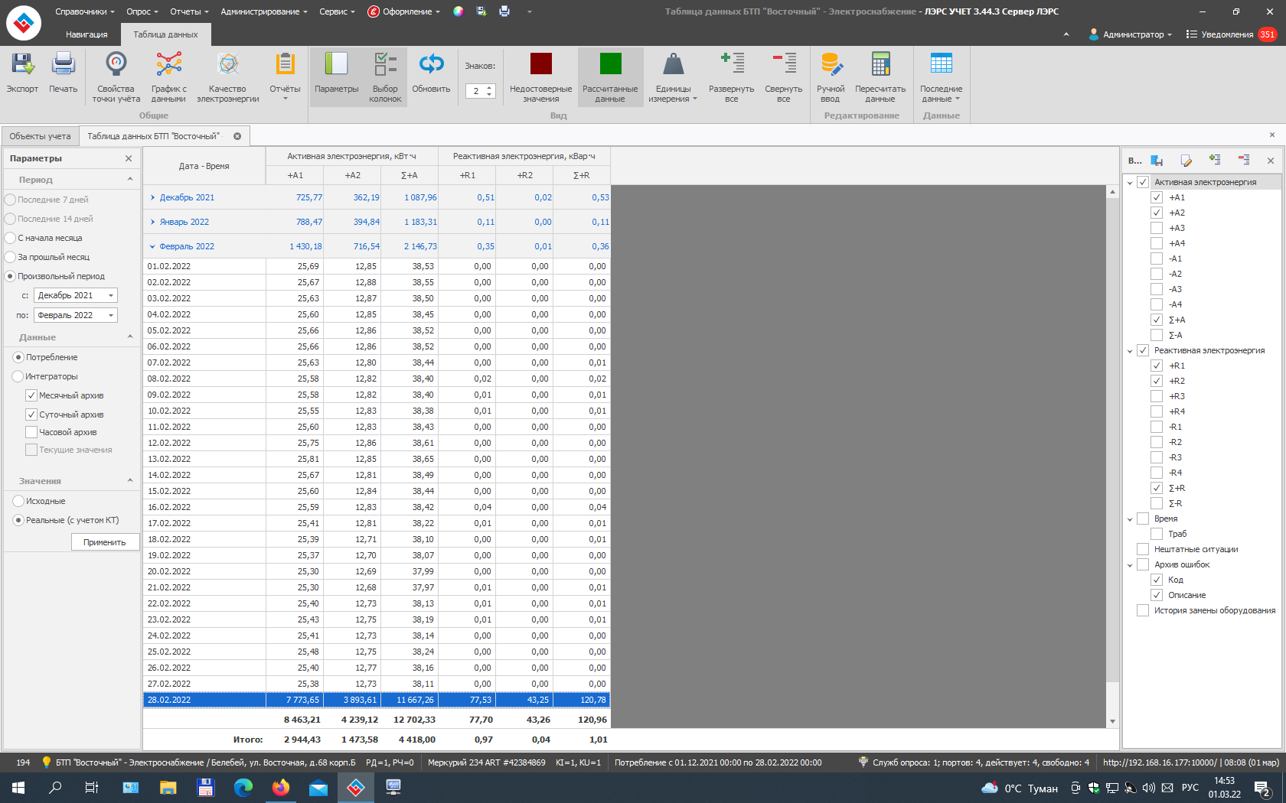Image resolution: width=1286 pixels, height=803 pixels.
Task: Click the edit pencil icon in column chooser
Action: pos(1186,160)
